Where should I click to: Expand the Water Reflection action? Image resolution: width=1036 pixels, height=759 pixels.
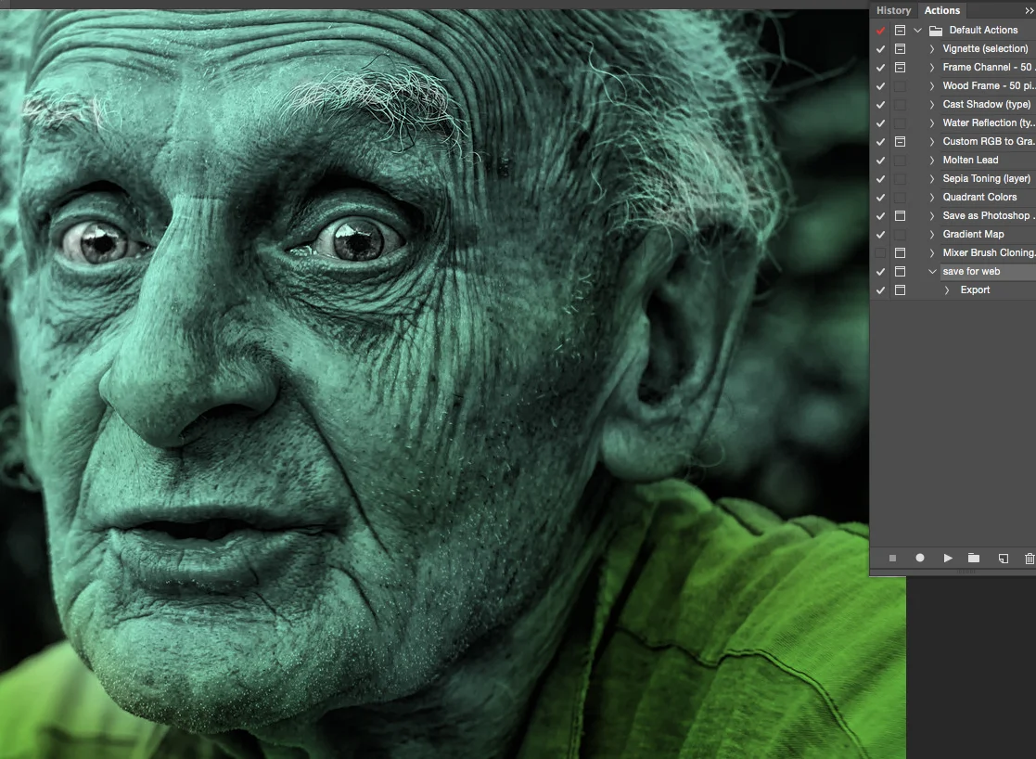tap(932, 123)
